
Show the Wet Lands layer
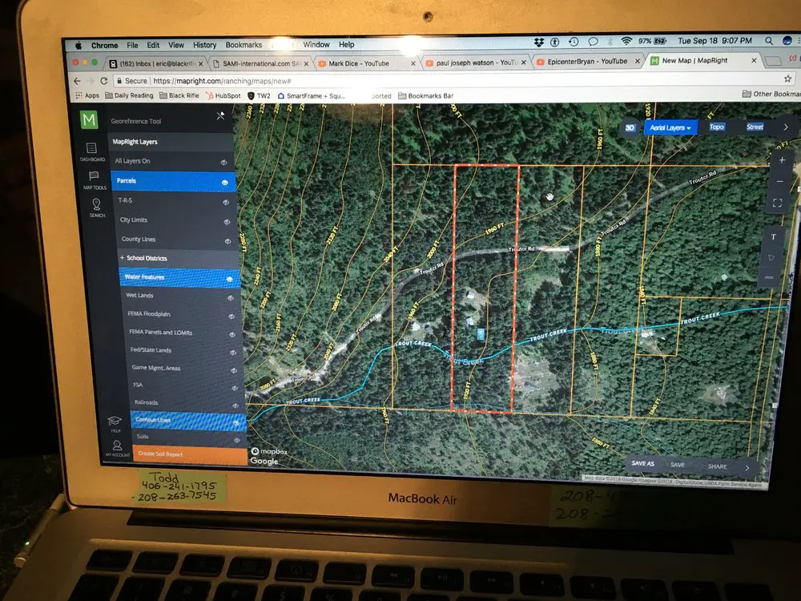coord(231,297)
